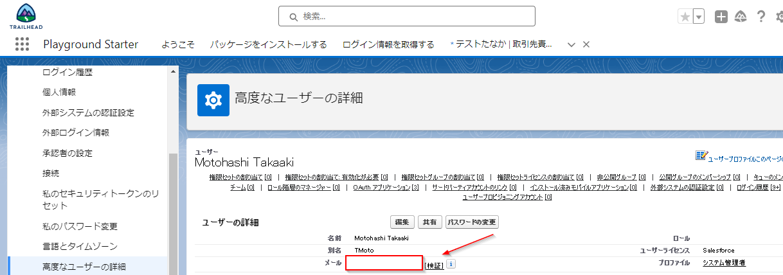Jump to 権限セットライセンスの割り当て link
Image resolution: width=783 pixels, height=275 pixels.
540,177
